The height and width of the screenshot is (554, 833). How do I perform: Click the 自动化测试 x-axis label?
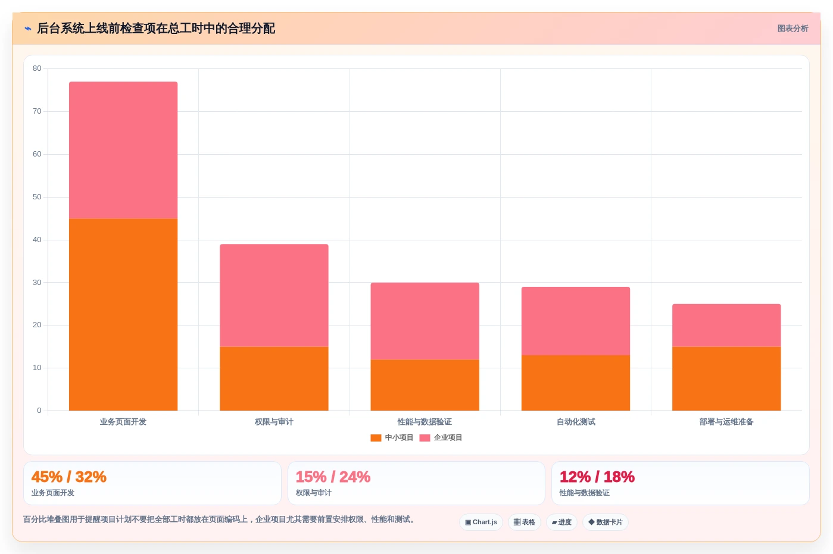(576, 422)
